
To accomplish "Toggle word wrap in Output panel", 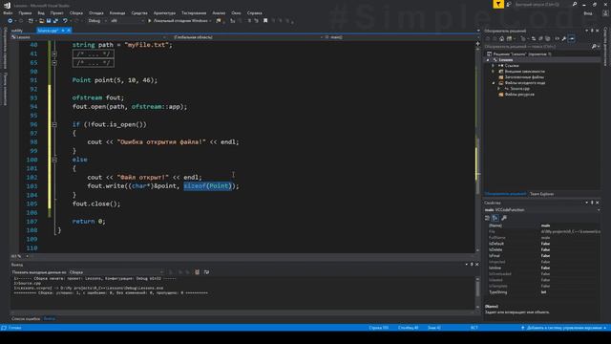I will pyautogui.click(x=206, y=272).
